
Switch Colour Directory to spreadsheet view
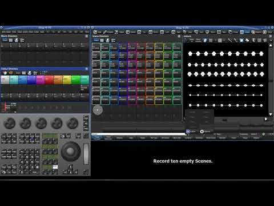click(x=24, y=73)
